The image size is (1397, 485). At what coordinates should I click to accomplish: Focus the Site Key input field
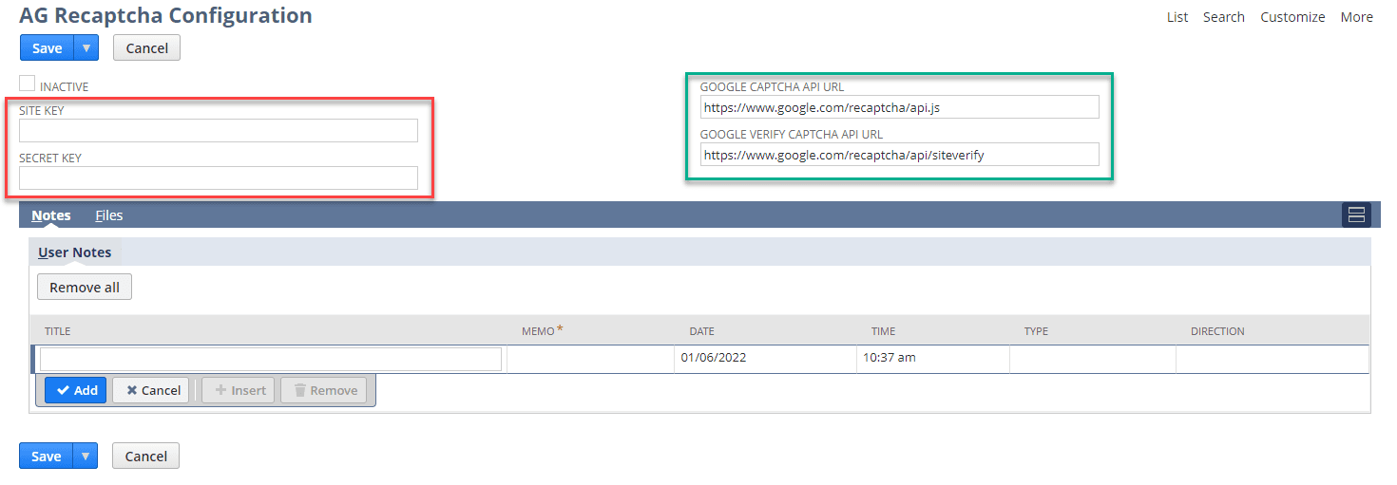tap(219, 130)
